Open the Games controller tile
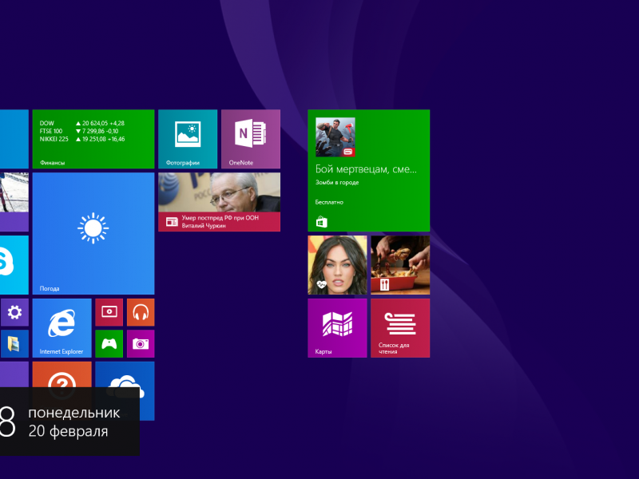Screen dimensions: 639x479 pyautogui.click(x=109, y=344)
